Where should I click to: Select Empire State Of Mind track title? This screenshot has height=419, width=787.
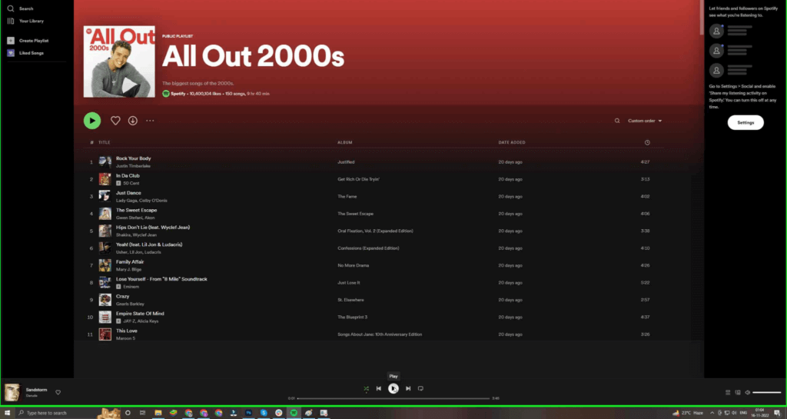pos(140,314)
